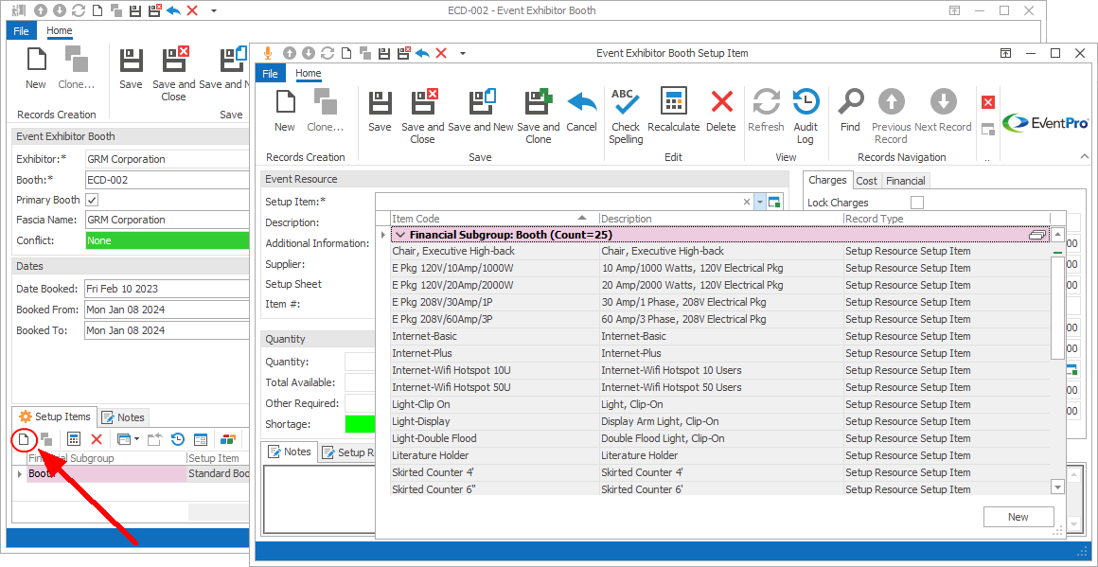Viewport: 1098px width, 567px height.
Task: Click red close icon beside Records Navigation
Action: coord(988,103)
